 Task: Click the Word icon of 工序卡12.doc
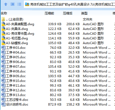(x=3, y=90)
